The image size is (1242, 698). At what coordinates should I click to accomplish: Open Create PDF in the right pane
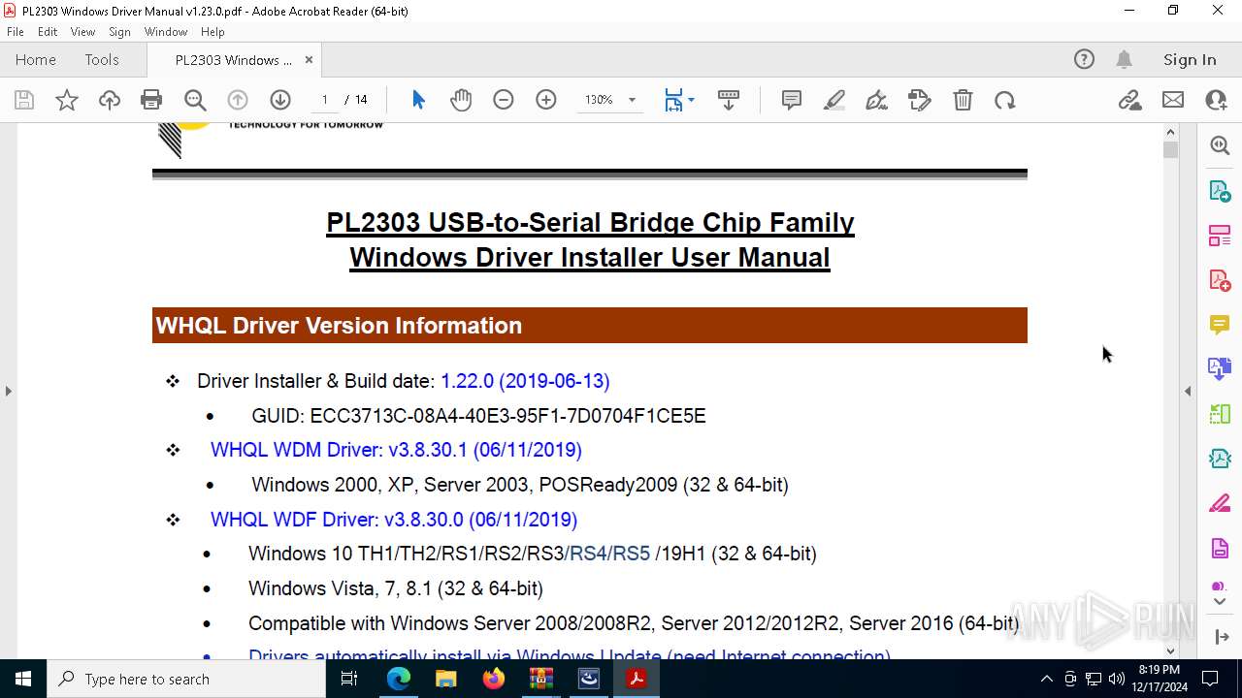[1220, 280]
